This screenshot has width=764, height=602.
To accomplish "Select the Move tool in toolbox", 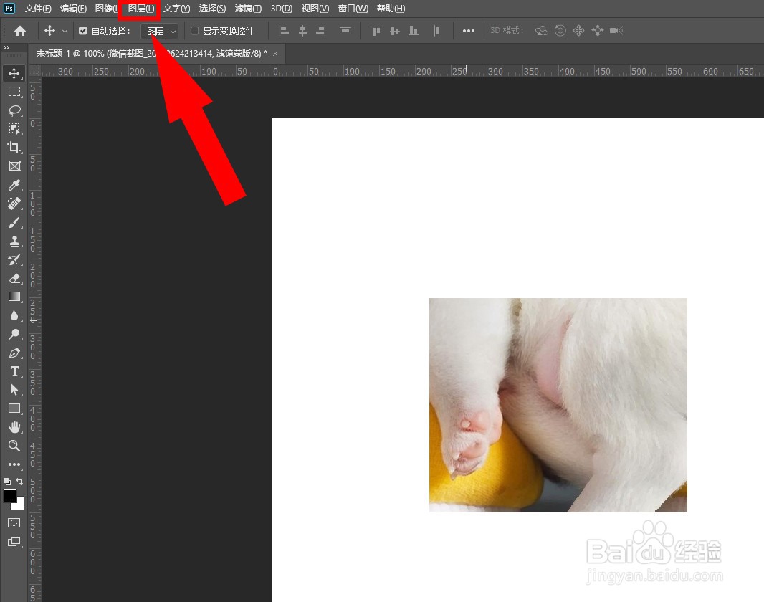I will point(14,73).
